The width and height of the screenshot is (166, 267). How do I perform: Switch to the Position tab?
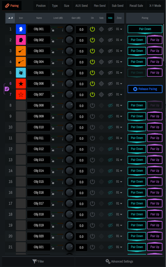click(x=41, y=6)
